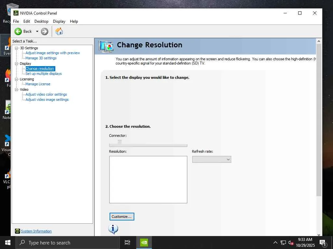Open the Back history dropdown arrow
Image resolution: width=333 pixels, height=249 pixels.
coord(37,31)
